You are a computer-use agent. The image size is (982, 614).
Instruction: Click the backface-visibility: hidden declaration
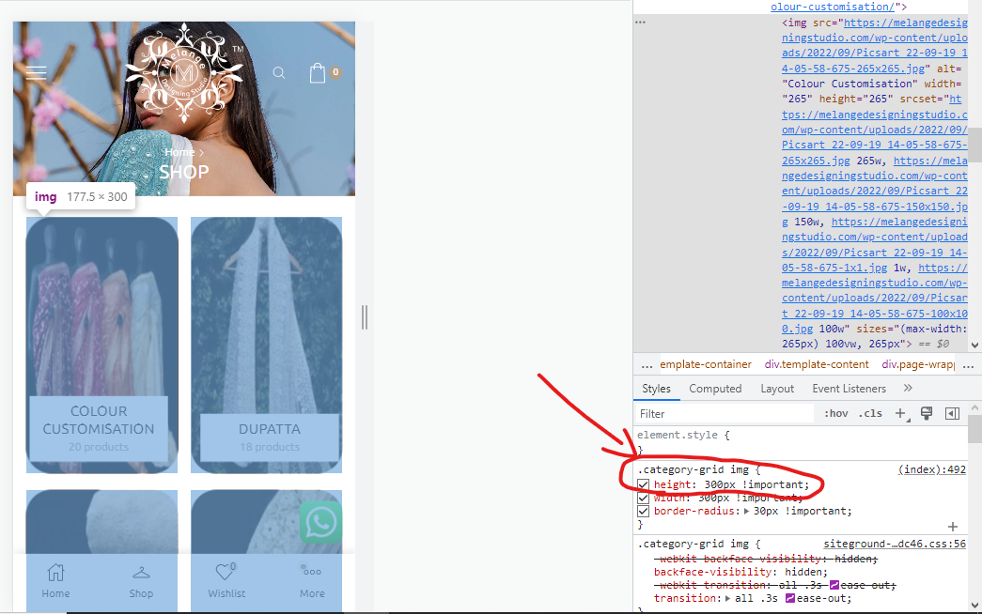[x=740, y=572]
